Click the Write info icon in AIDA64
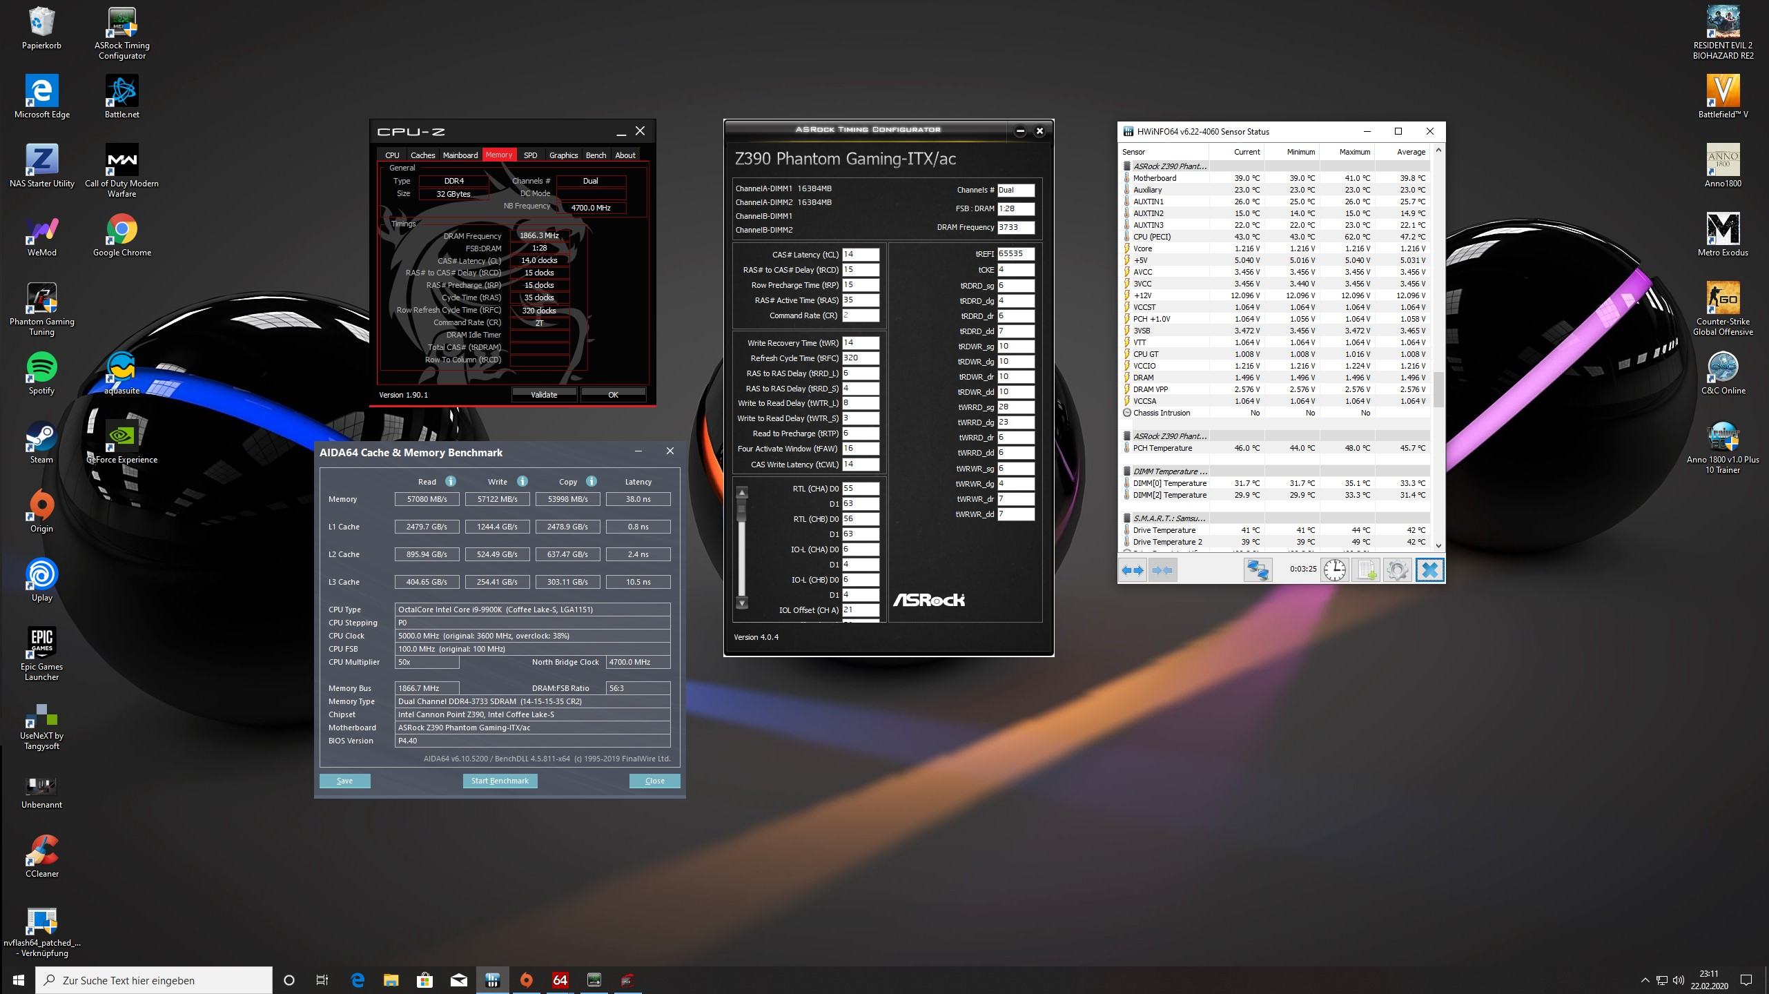This screenshot has height=994, width=1769. pyautogui.click(x=522, y=481)
